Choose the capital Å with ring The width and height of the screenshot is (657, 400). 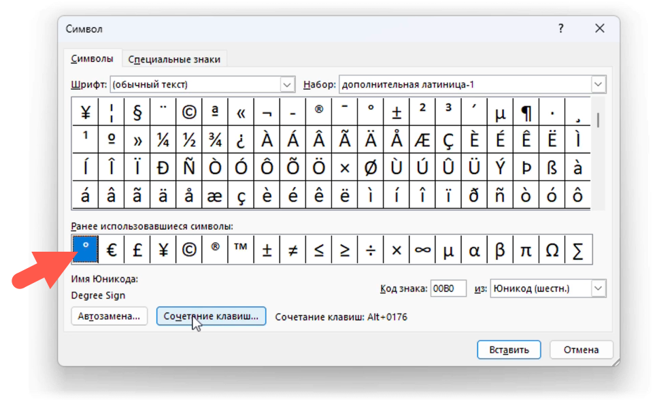click(397, 139)
